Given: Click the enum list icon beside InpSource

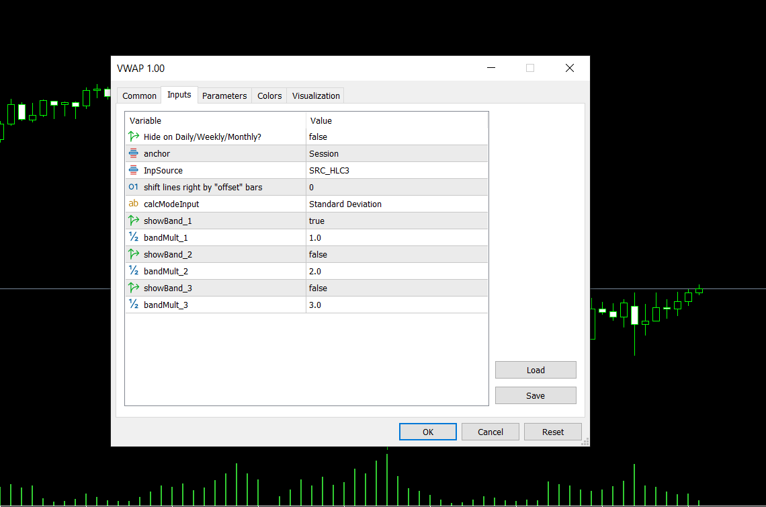Looking at the screenshot, I should (x=134, y=170).
